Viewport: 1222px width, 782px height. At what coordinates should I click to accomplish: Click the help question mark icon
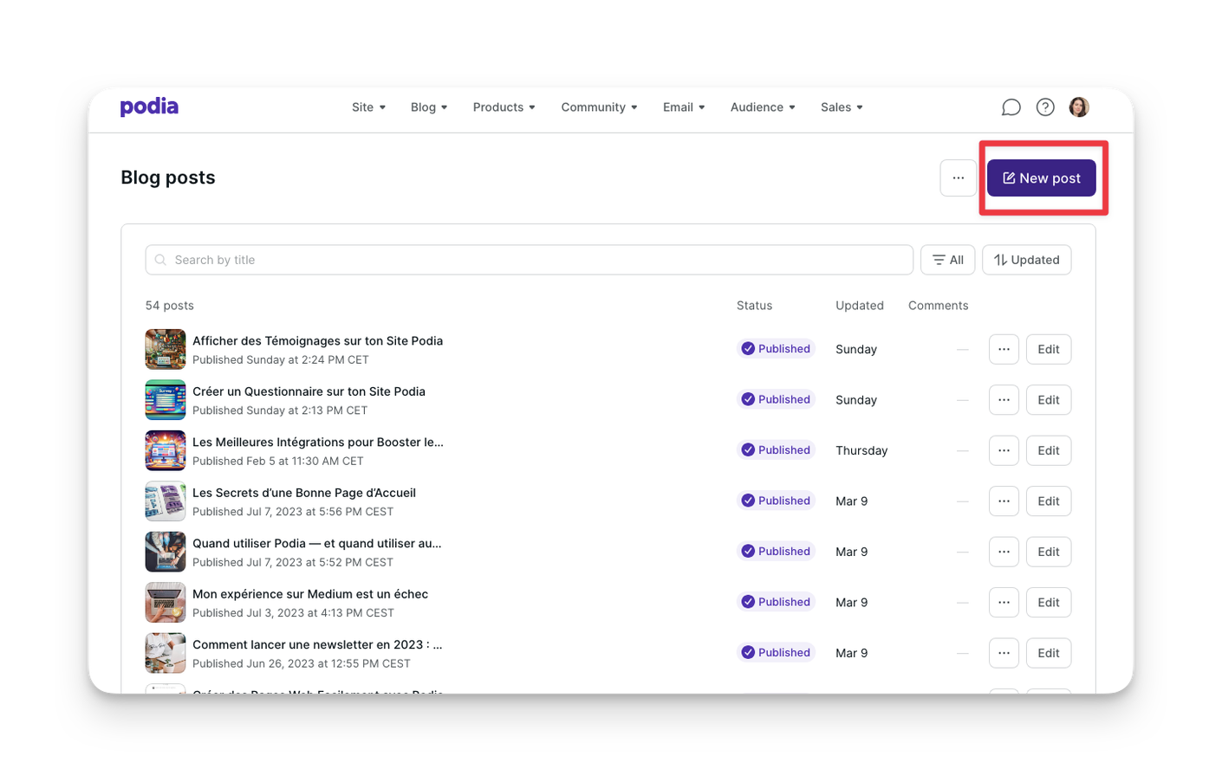pyautogui.click(x=1045, y=107)
